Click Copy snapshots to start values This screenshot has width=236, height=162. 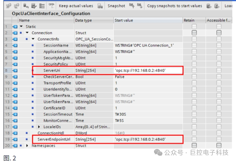click(175, 6)
